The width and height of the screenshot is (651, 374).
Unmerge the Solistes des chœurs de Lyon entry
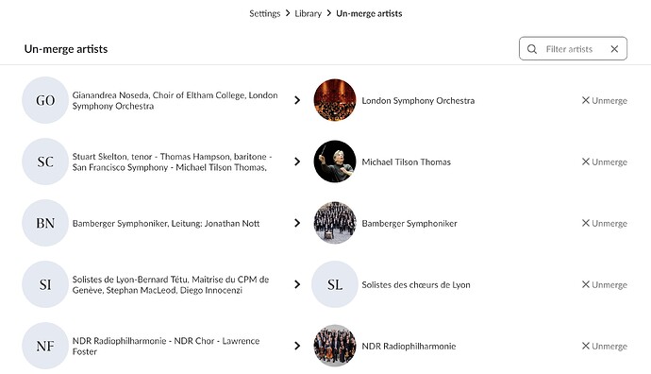click(x=604, y=284)
